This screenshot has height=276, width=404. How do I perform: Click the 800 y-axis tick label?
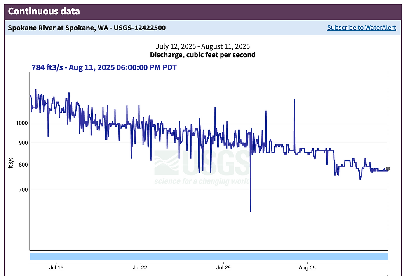(x=23, y=165)
